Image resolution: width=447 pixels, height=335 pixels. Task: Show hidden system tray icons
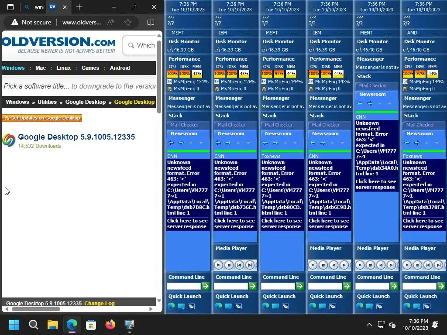[x=369, y=325]
